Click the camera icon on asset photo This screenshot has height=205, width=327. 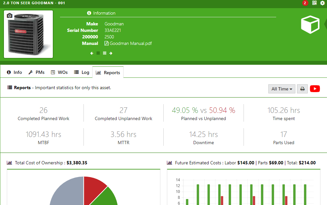[x=9, y=16]
